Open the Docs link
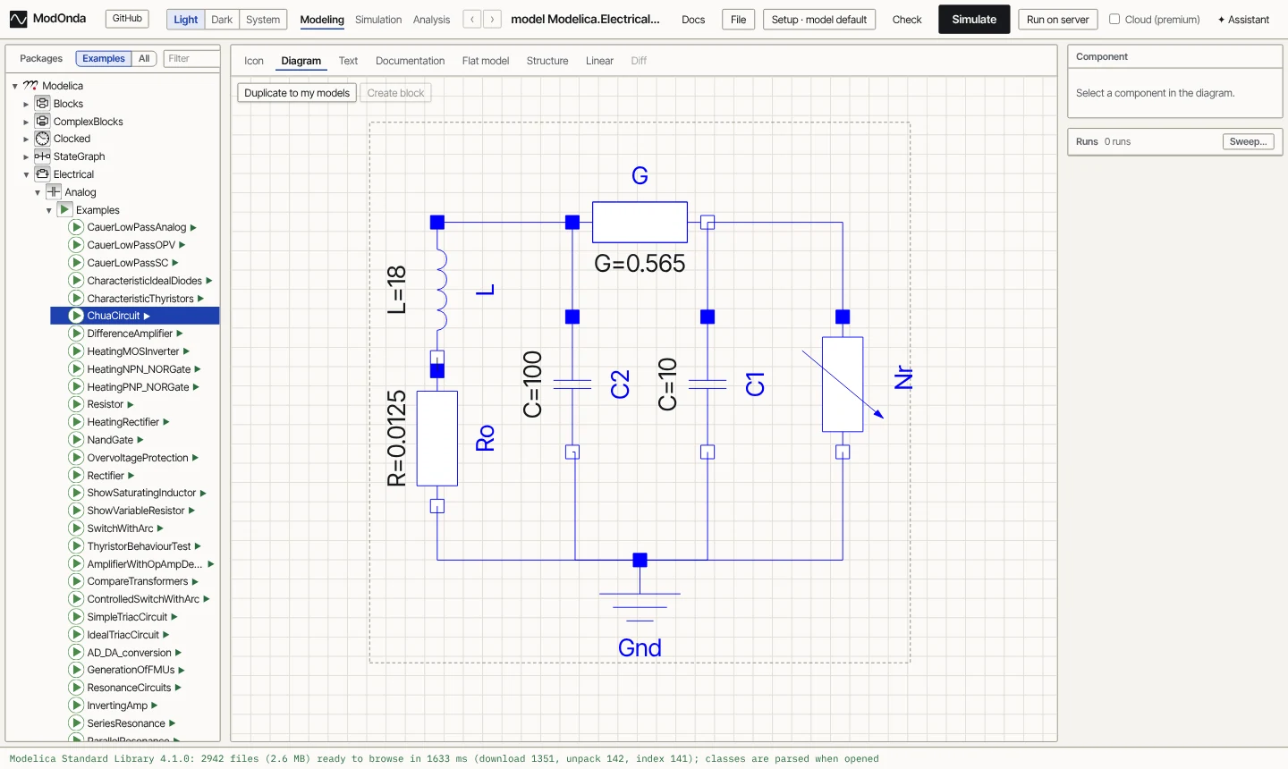Image resolution: width=1288 pixels, height=769 pixels. coord(693,20)
